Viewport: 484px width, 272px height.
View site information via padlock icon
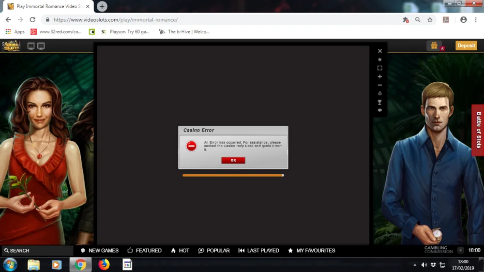(x=47, y=20)
